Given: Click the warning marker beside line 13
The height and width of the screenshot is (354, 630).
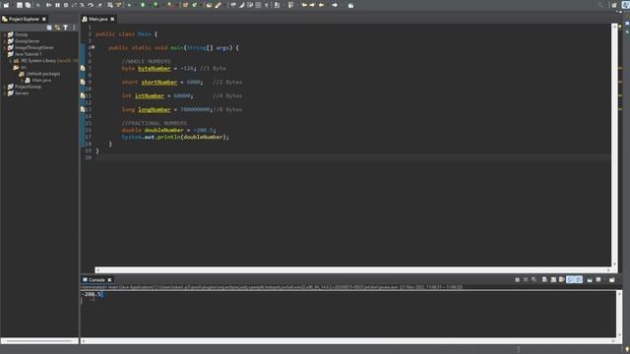Looking at the screenshot, I should 83,109.
